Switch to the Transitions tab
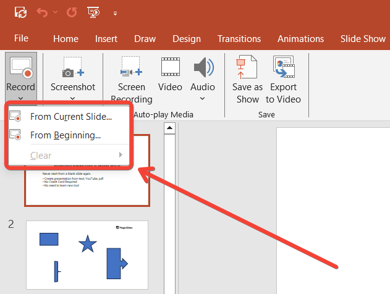Screen dimensions: 390x294 239,38
